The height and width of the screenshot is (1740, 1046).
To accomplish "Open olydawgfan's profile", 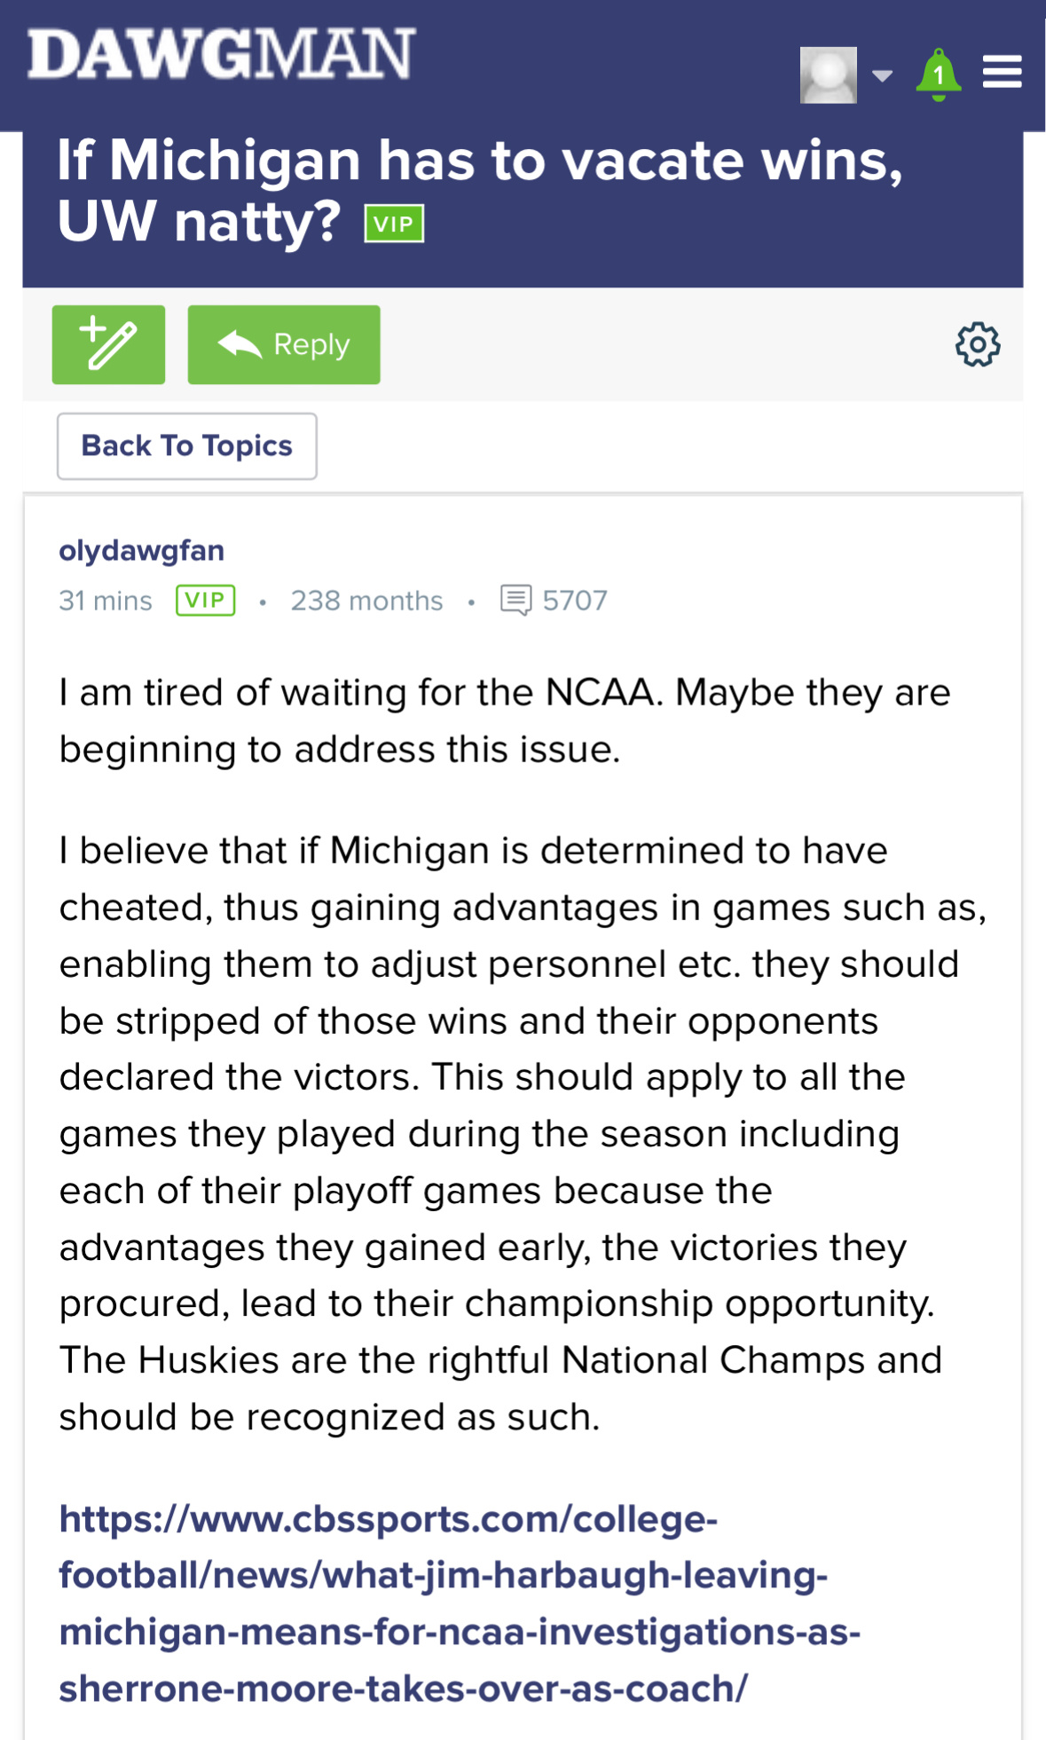I will 141,550.
